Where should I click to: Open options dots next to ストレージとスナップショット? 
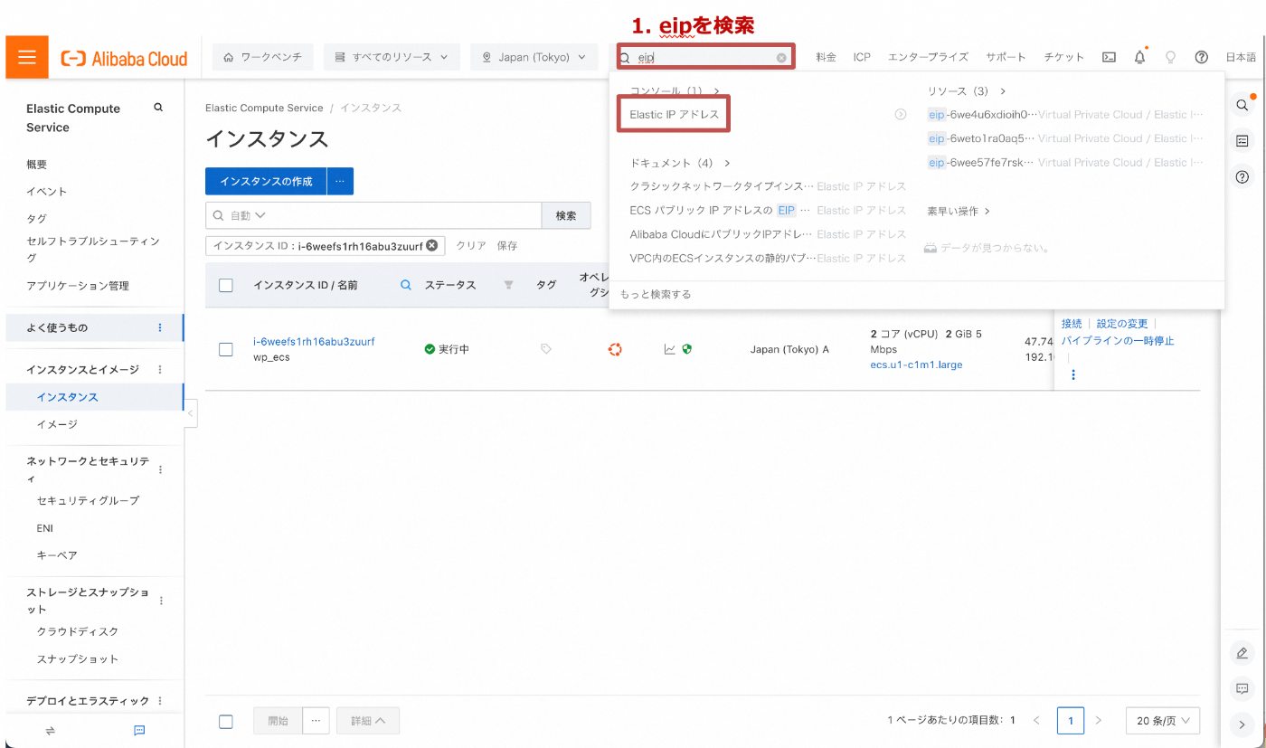tap(161, 601)
